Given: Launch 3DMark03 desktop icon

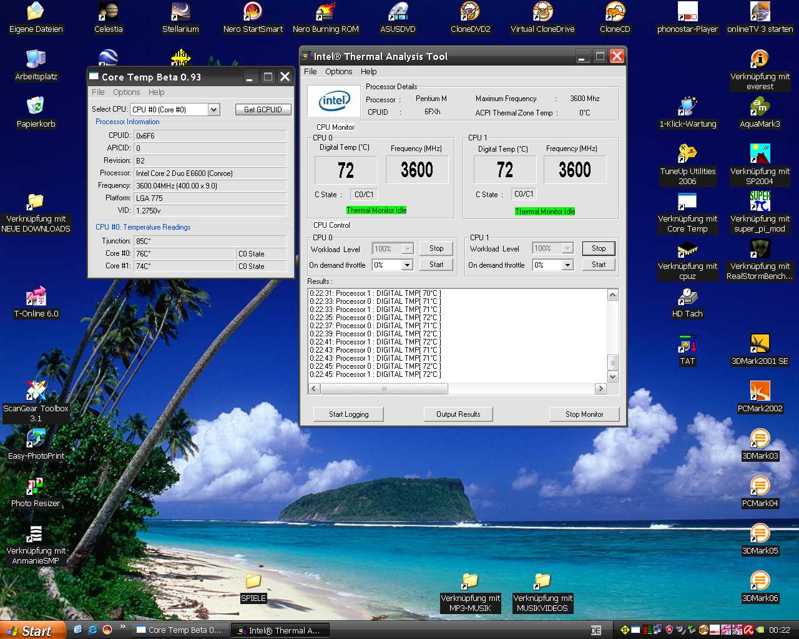Looking at the screenshot, I should 760,444.
